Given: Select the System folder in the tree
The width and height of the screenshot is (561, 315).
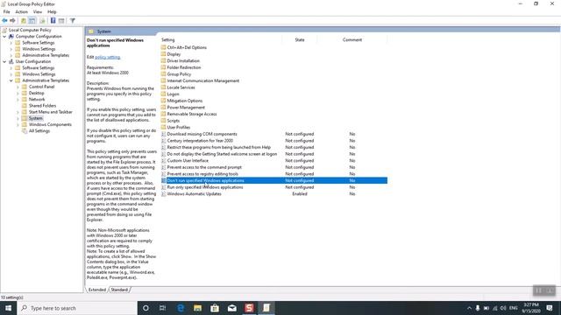Looking at the screenshot, I should tap(36, 118).
